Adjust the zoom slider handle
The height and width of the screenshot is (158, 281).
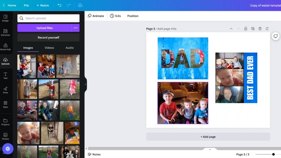click(x=273, y=154)
